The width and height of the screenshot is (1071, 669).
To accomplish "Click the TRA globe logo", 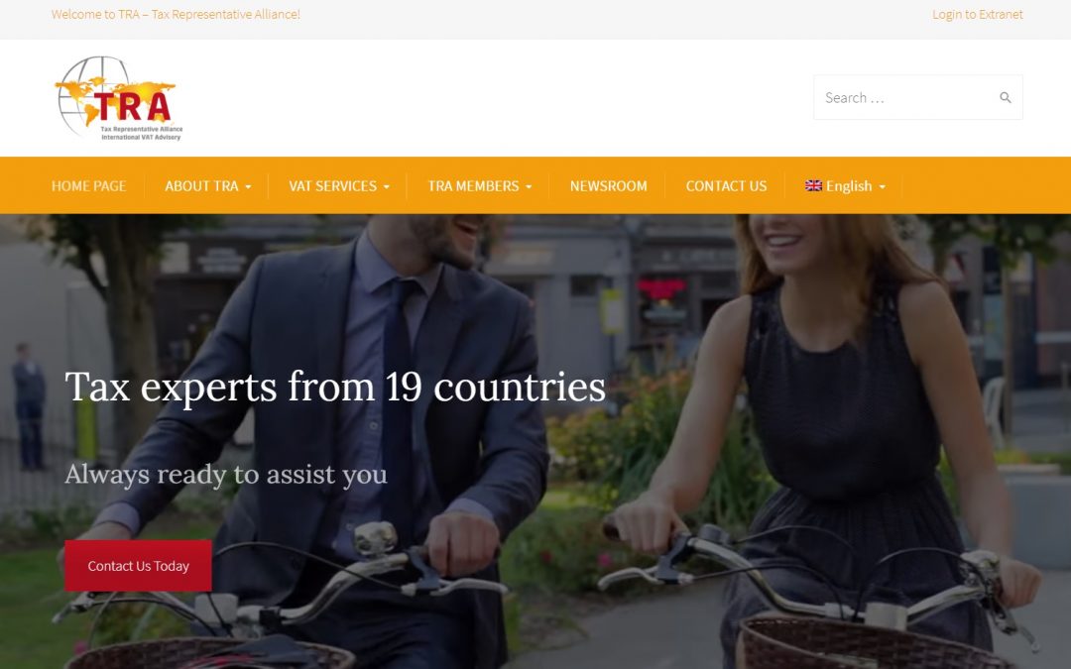I will [x=119, y=98].
